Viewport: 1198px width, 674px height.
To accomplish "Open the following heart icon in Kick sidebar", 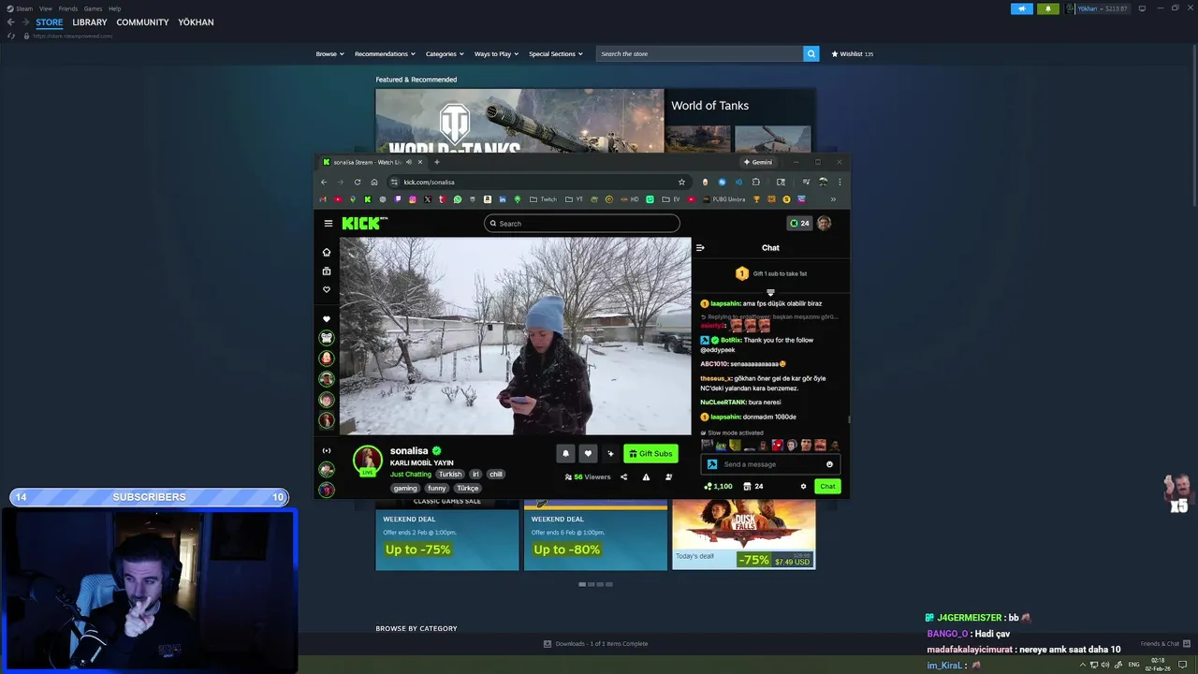I will pyautogui.click(x=327, y=289).
